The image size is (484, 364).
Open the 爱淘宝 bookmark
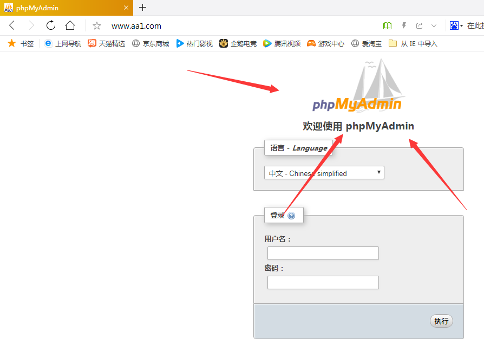[x=367, y=43]
